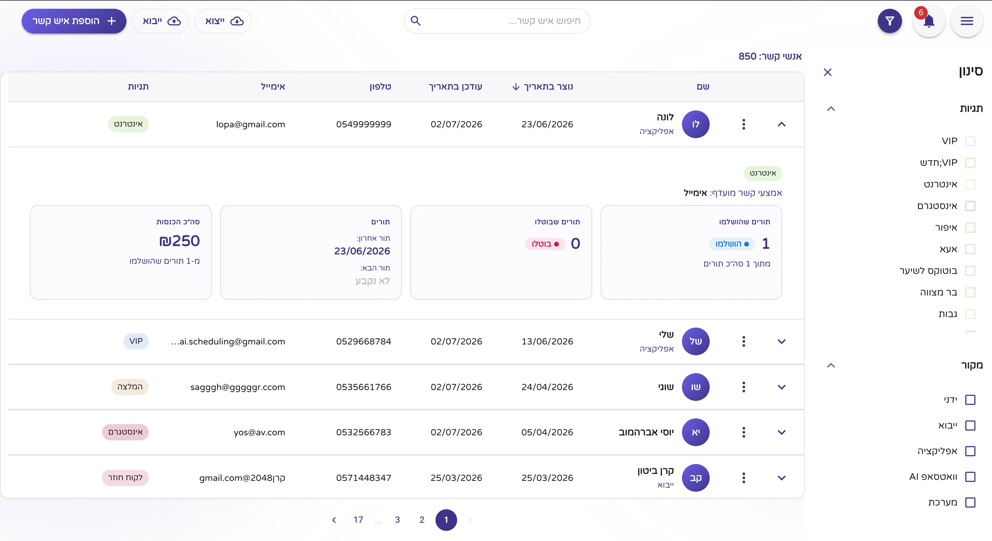Image resolution: width=992 pixels, height=541 pixels.
Task: Check the חדש;VIP tag filter
Action: pyautogui.click(x=970, y=163)
